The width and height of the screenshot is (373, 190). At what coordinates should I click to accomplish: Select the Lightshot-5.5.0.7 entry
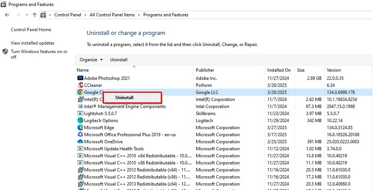tap(101, 113)
